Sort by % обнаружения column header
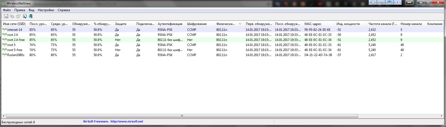 coord(103,24)
